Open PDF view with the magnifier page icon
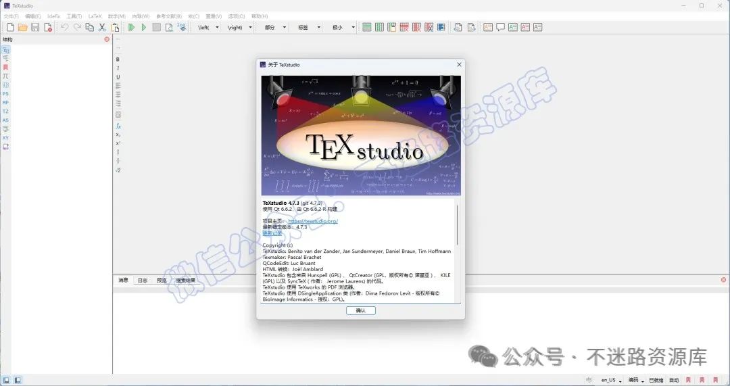 (169, 28)
